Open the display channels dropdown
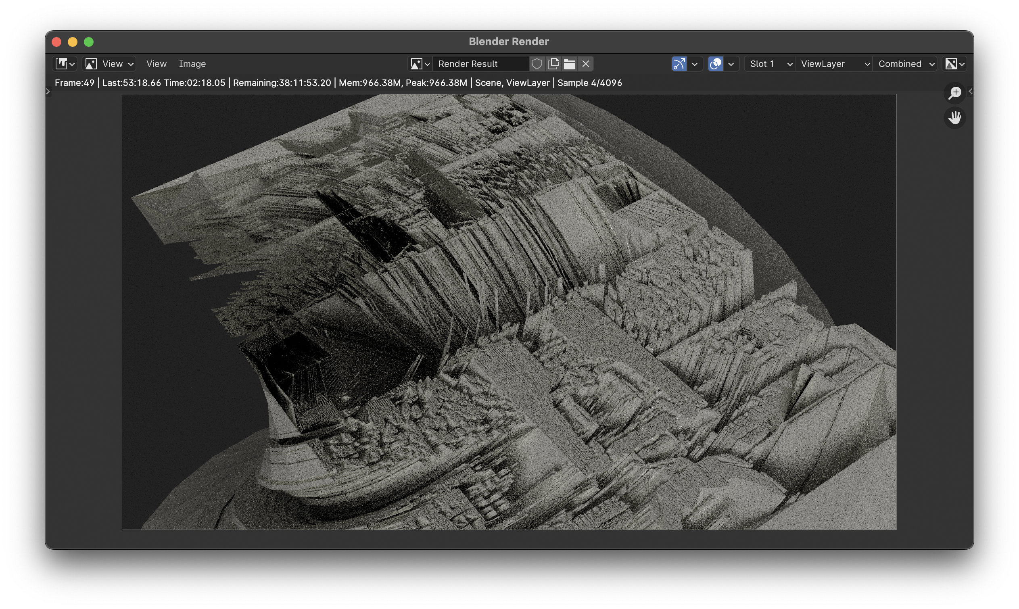The width and height of the screenshot is (1019, 609). pyautogui.click(x=954, y=64)
